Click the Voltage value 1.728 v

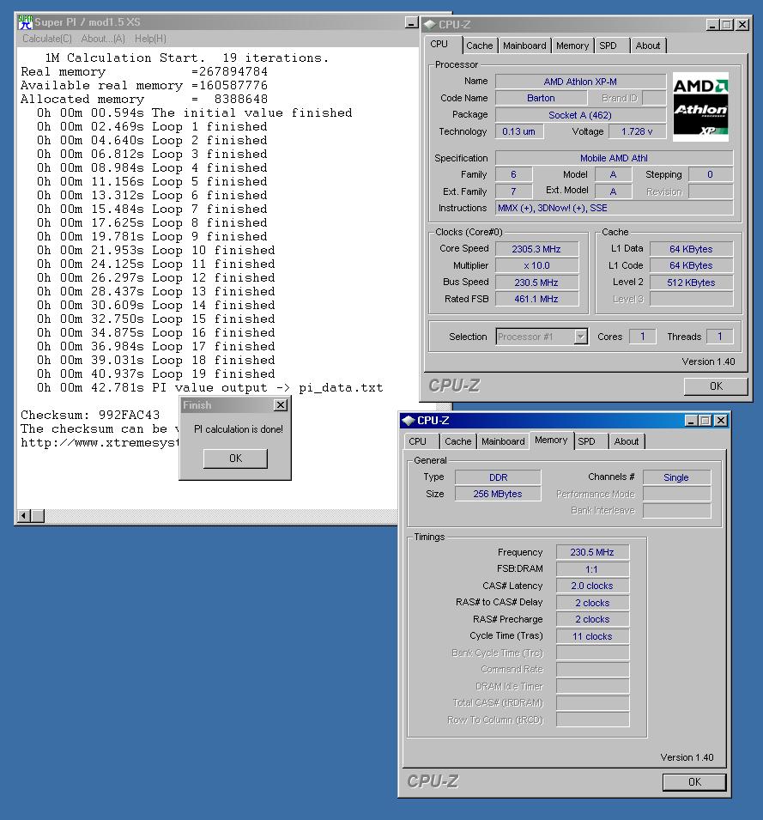pos(637,131)
